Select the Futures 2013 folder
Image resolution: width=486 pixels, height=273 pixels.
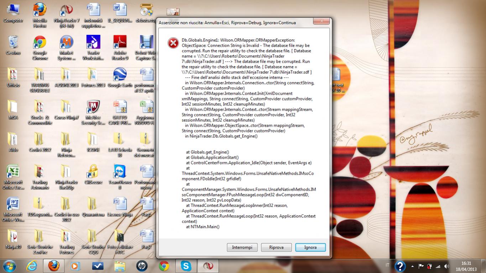[x=93, y=77]
